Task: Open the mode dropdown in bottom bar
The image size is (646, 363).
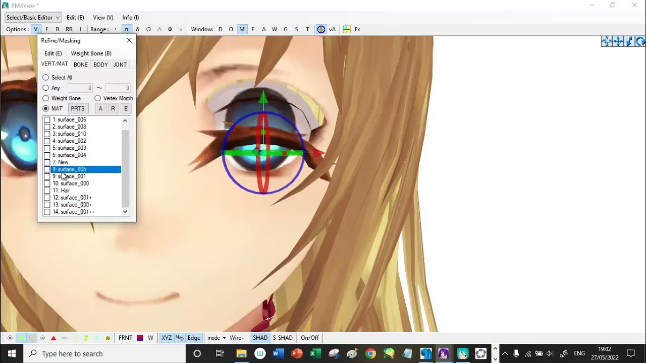Action: (217, 338)
